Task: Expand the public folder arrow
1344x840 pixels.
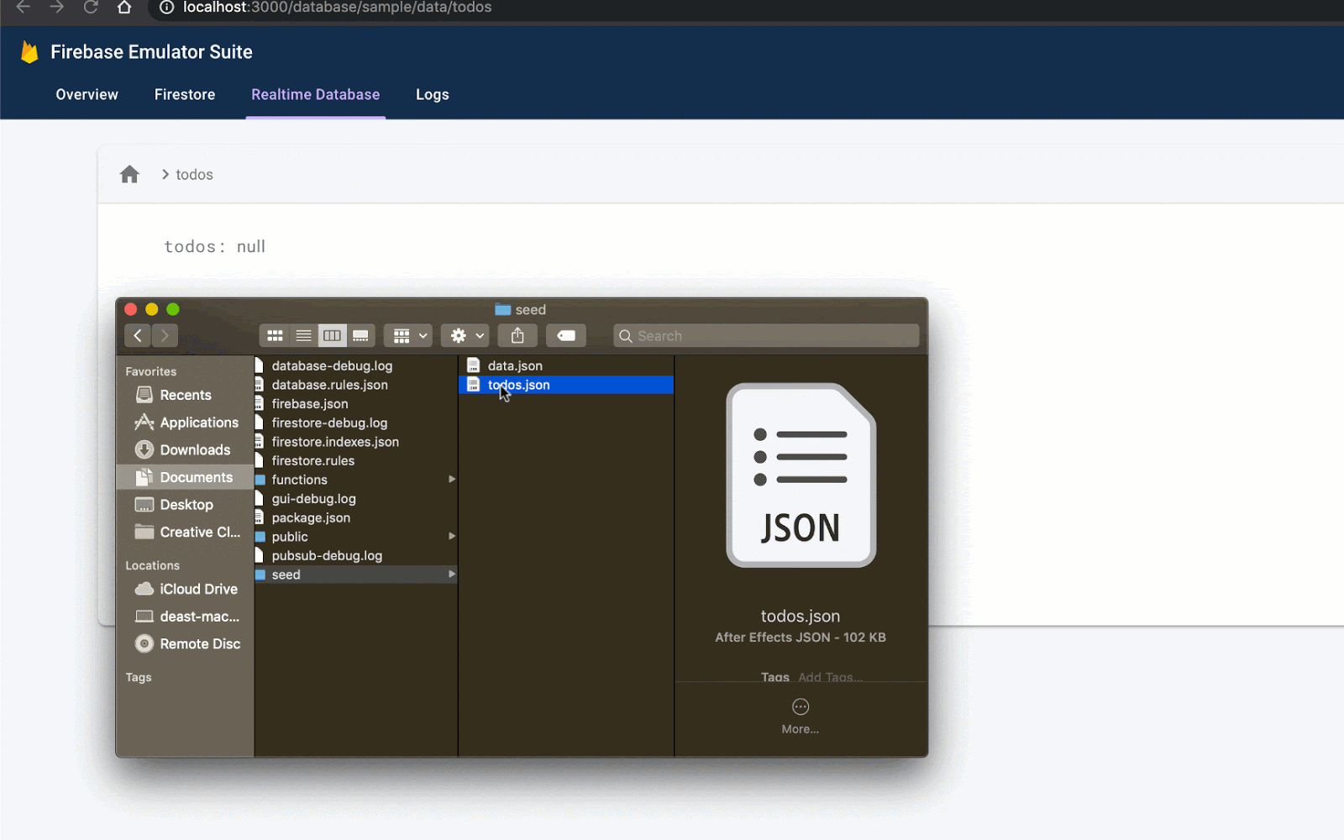Action: 452,536
